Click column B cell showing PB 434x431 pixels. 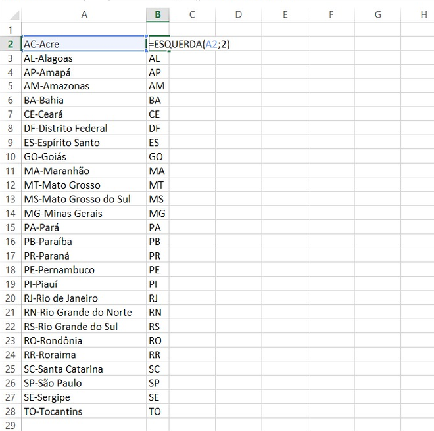(x=158, y=242)
